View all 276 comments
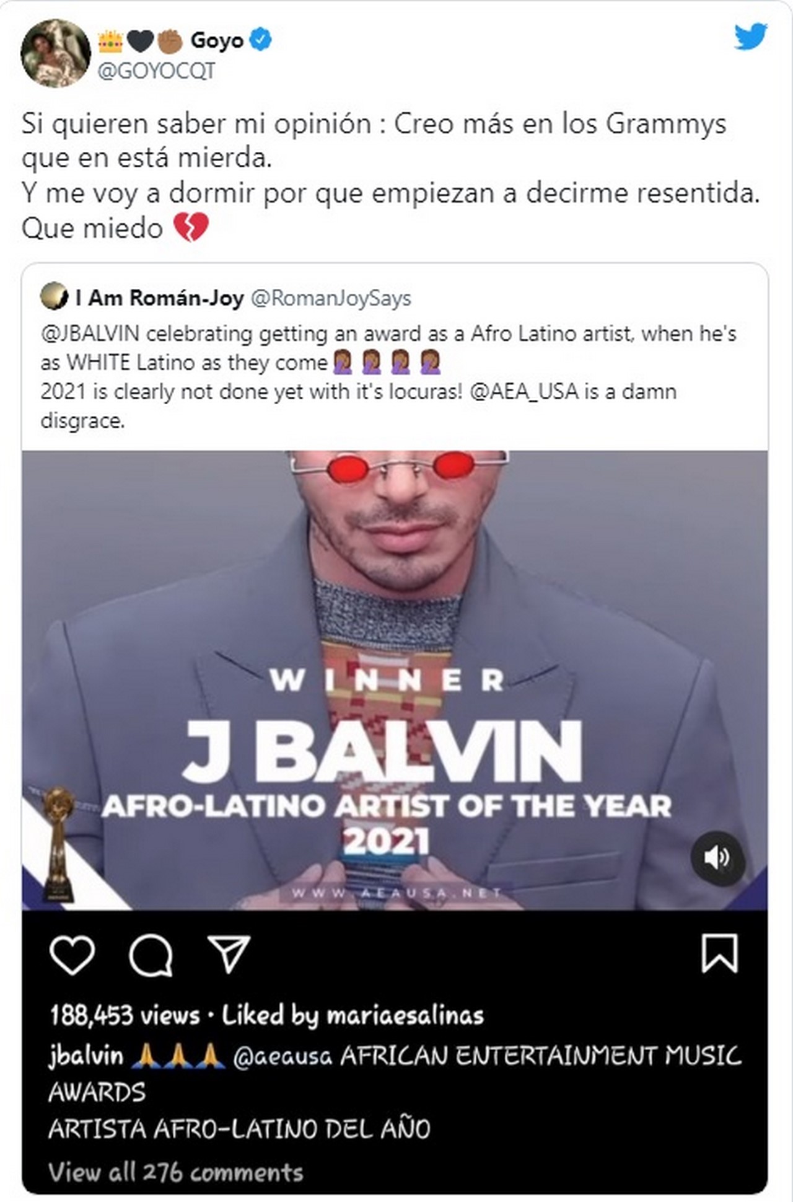This screenshot has height=1202, width=793. tap(176, 1172)
